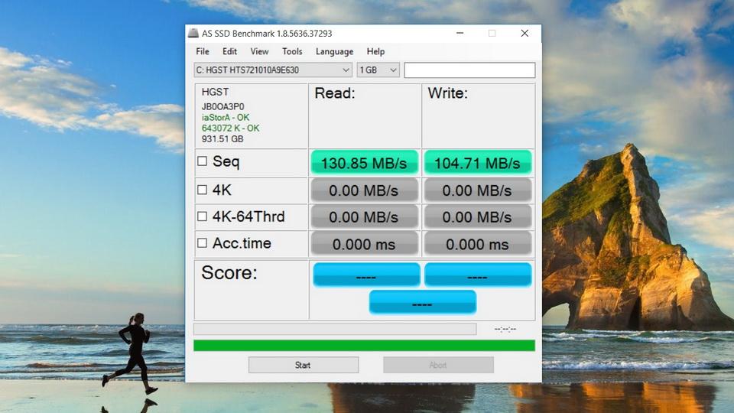734x413 pixels.
Task: Open the drive selection dropdown for HGST
Action: pos(273,70)
